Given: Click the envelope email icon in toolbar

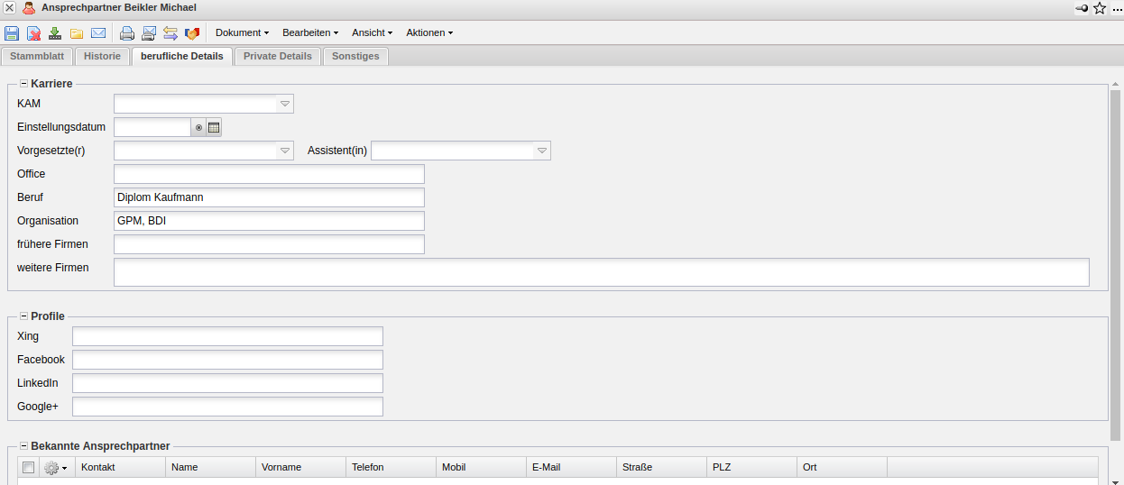Looking at the screenshot, I should (x=98, y=33).
